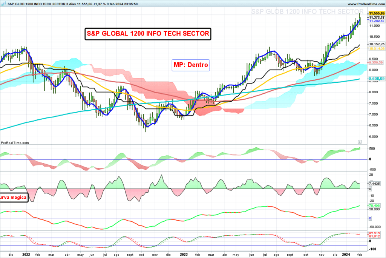Click the 7.000 price axis tick
Screen dimensions: 386x258
[373, 114]
